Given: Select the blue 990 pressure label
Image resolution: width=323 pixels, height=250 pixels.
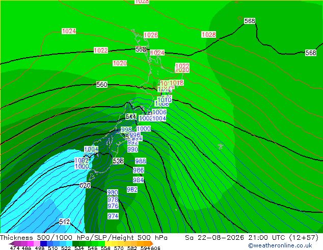Looking at the screenshot, I should click(x=132, y=149).
